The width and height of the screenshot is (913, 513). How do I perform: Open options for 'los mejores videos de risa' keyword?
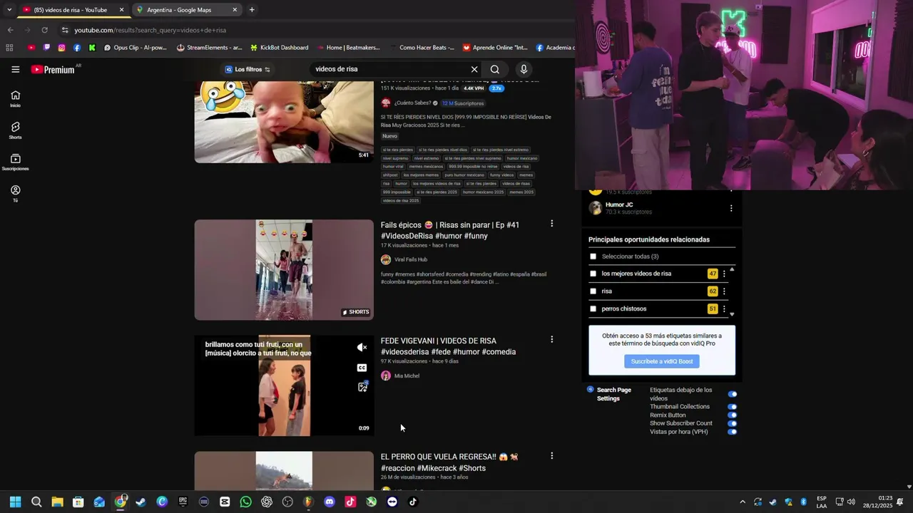(x=724, y=274)
